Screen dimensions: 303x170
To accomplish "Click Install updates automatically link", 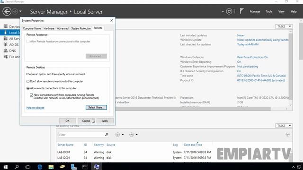I will click(x=263, y=40).
